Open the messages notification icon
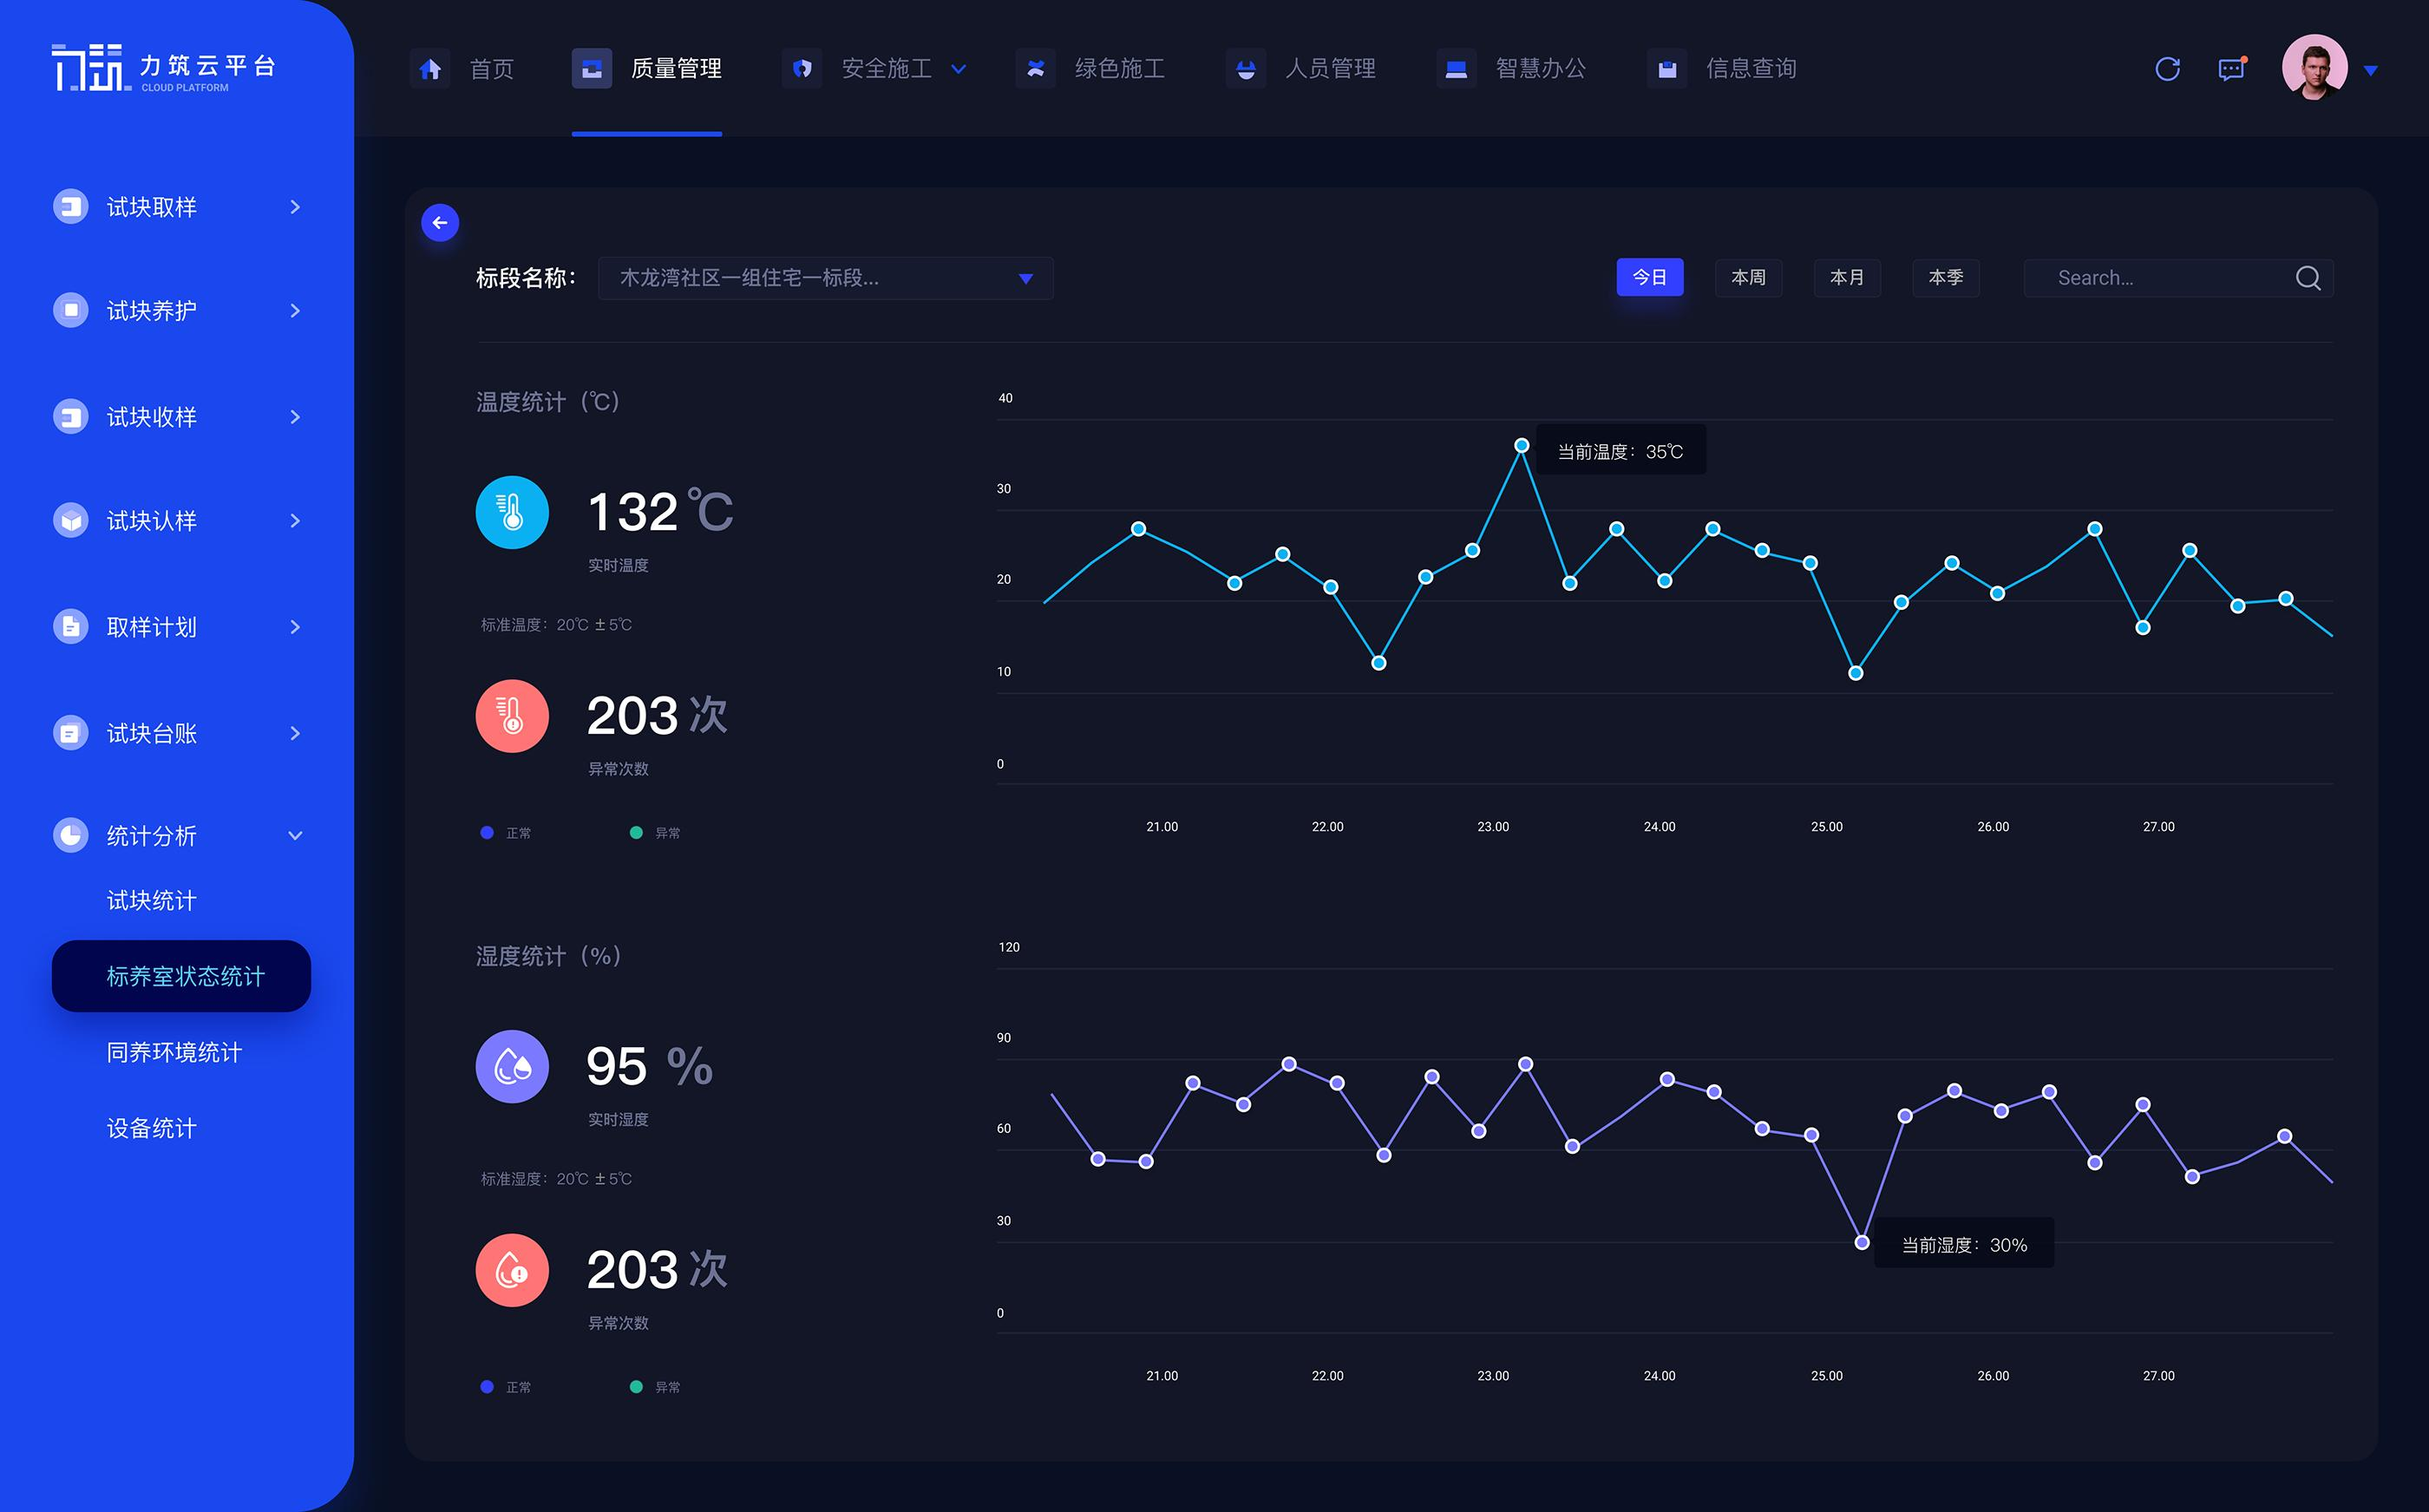This screenshot has width=2429, height=1512. (2231, 69)
